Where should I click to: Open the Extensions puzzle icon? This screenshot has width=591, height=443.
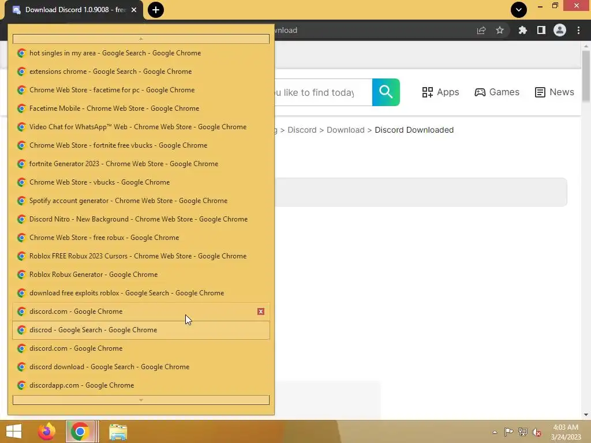pos(522,30)
